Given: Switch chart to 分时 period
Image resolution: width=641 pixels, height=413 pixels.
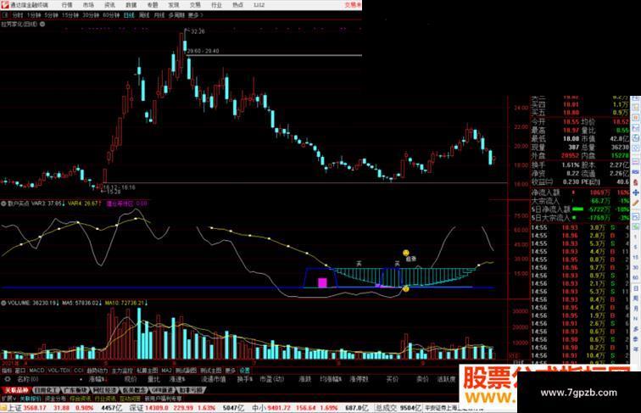Looking at the screenshot, I should coord(18,15).
